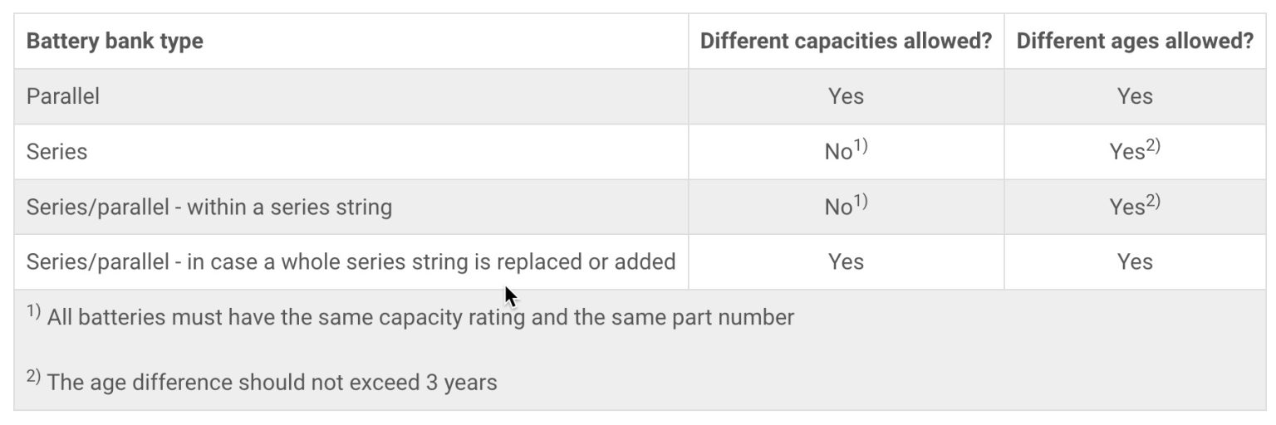The width and height of the screenshot is (1276, 425).
Task: Select the "whole series string is replaced" row label
Action: coord(351,262)
